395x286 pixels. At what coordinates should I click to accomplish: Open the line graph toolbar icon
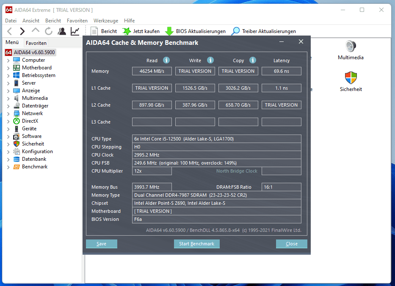75,31
